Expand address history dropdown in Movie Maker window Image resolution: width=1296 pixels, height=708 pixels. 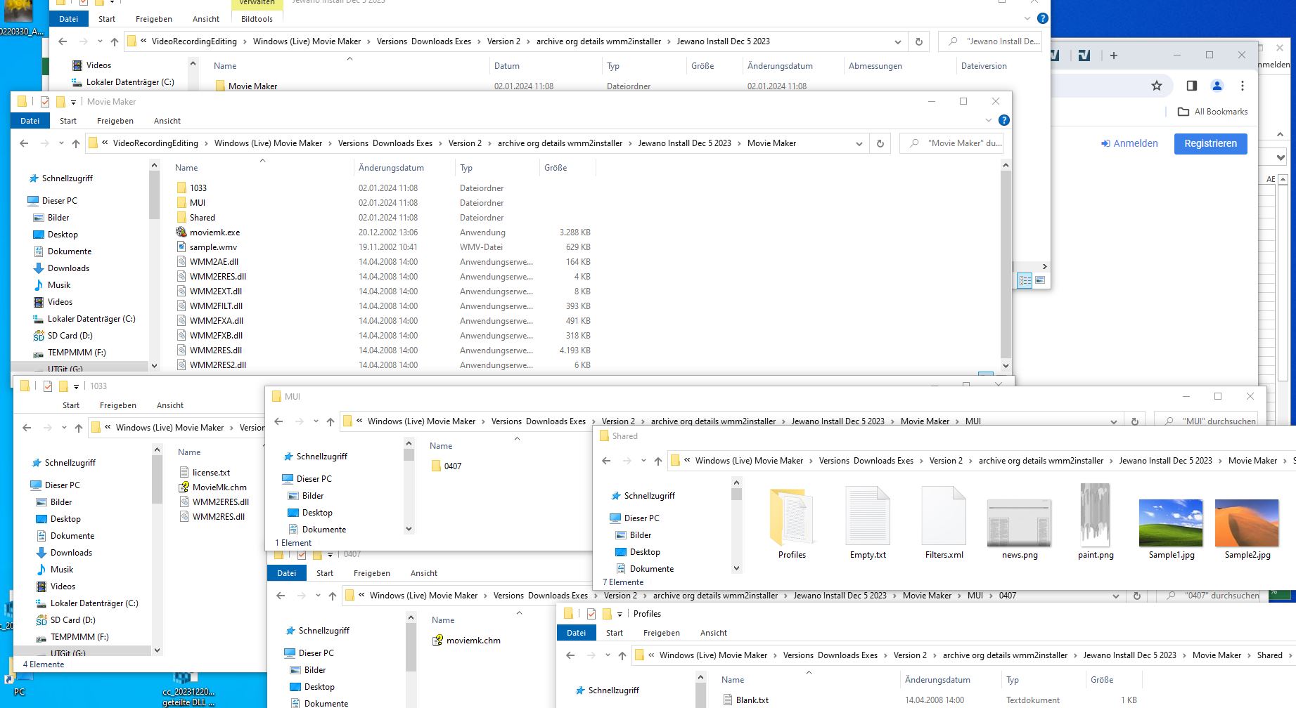point(859,143)
